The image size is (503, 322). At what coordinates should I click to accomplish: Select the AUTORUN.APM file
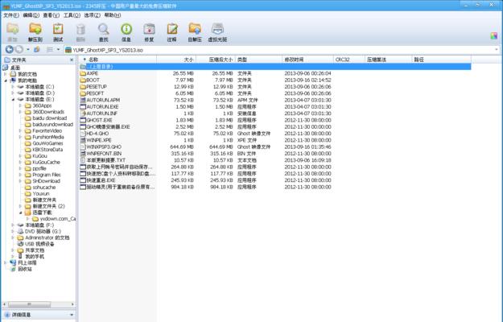275,100
